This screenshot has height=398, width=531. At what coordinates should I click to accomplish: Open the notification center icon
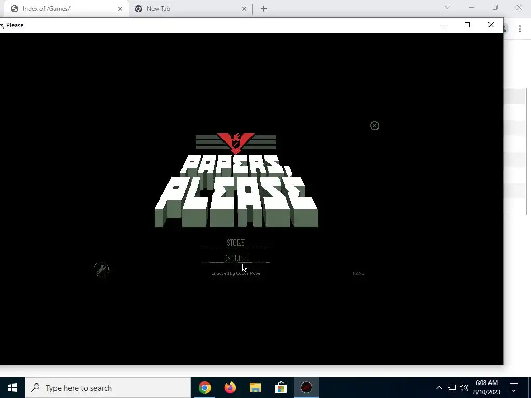[514, 388]
